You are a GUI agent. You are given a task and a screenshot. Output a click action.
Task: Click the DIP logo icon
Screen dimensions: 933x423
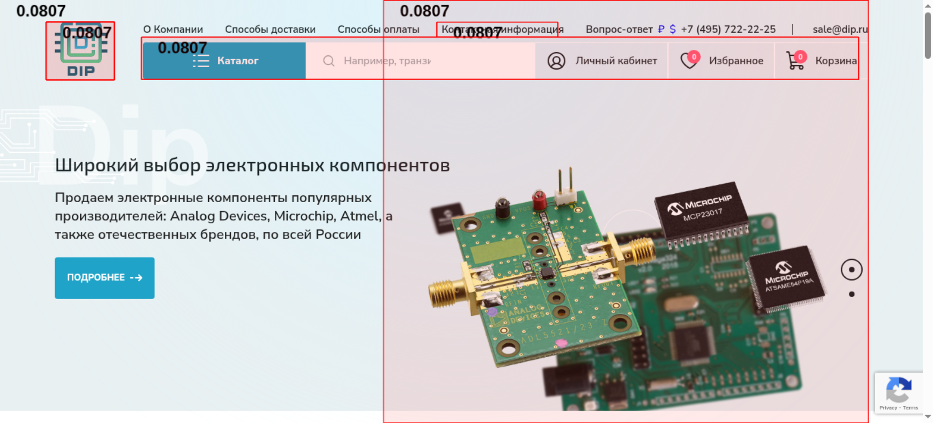point(81,50)
